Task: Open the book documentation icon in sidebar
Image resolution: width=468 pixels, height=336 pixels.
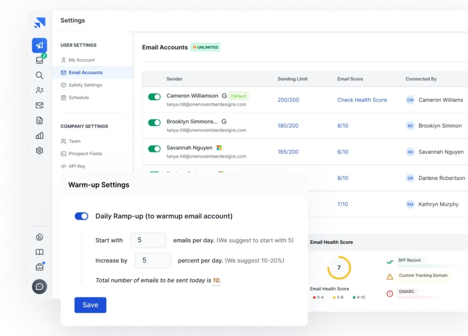Action: [40, 252]
